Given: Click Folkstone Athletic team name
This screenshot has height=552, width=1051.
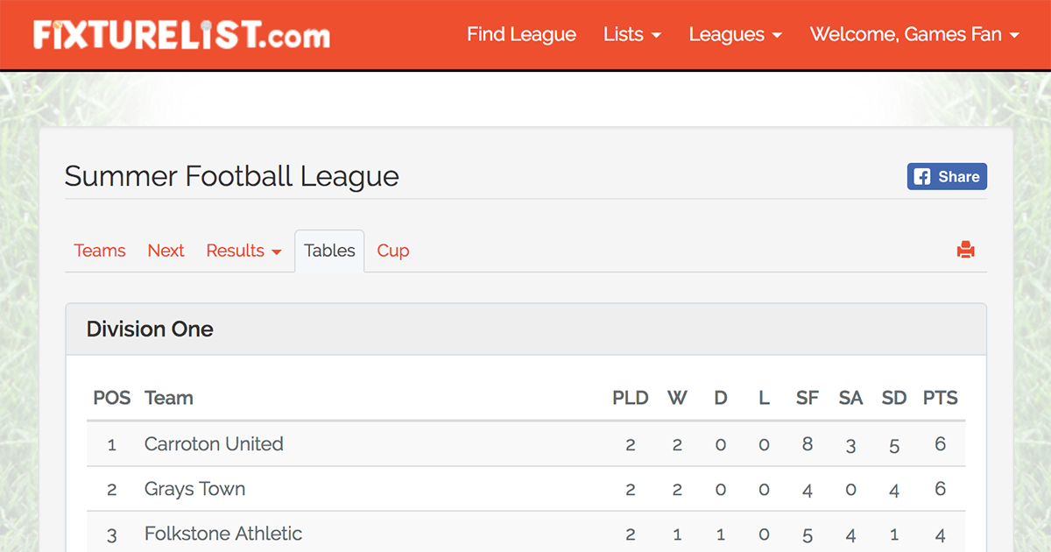Looking at the screenshot, I should [x=222, y=534].
